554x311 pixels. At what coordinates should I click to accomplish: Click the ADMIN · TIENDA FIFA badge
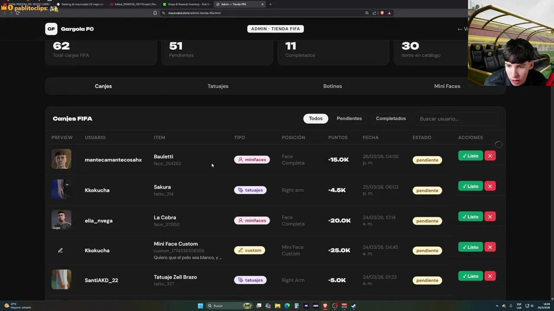coord(275,29)
